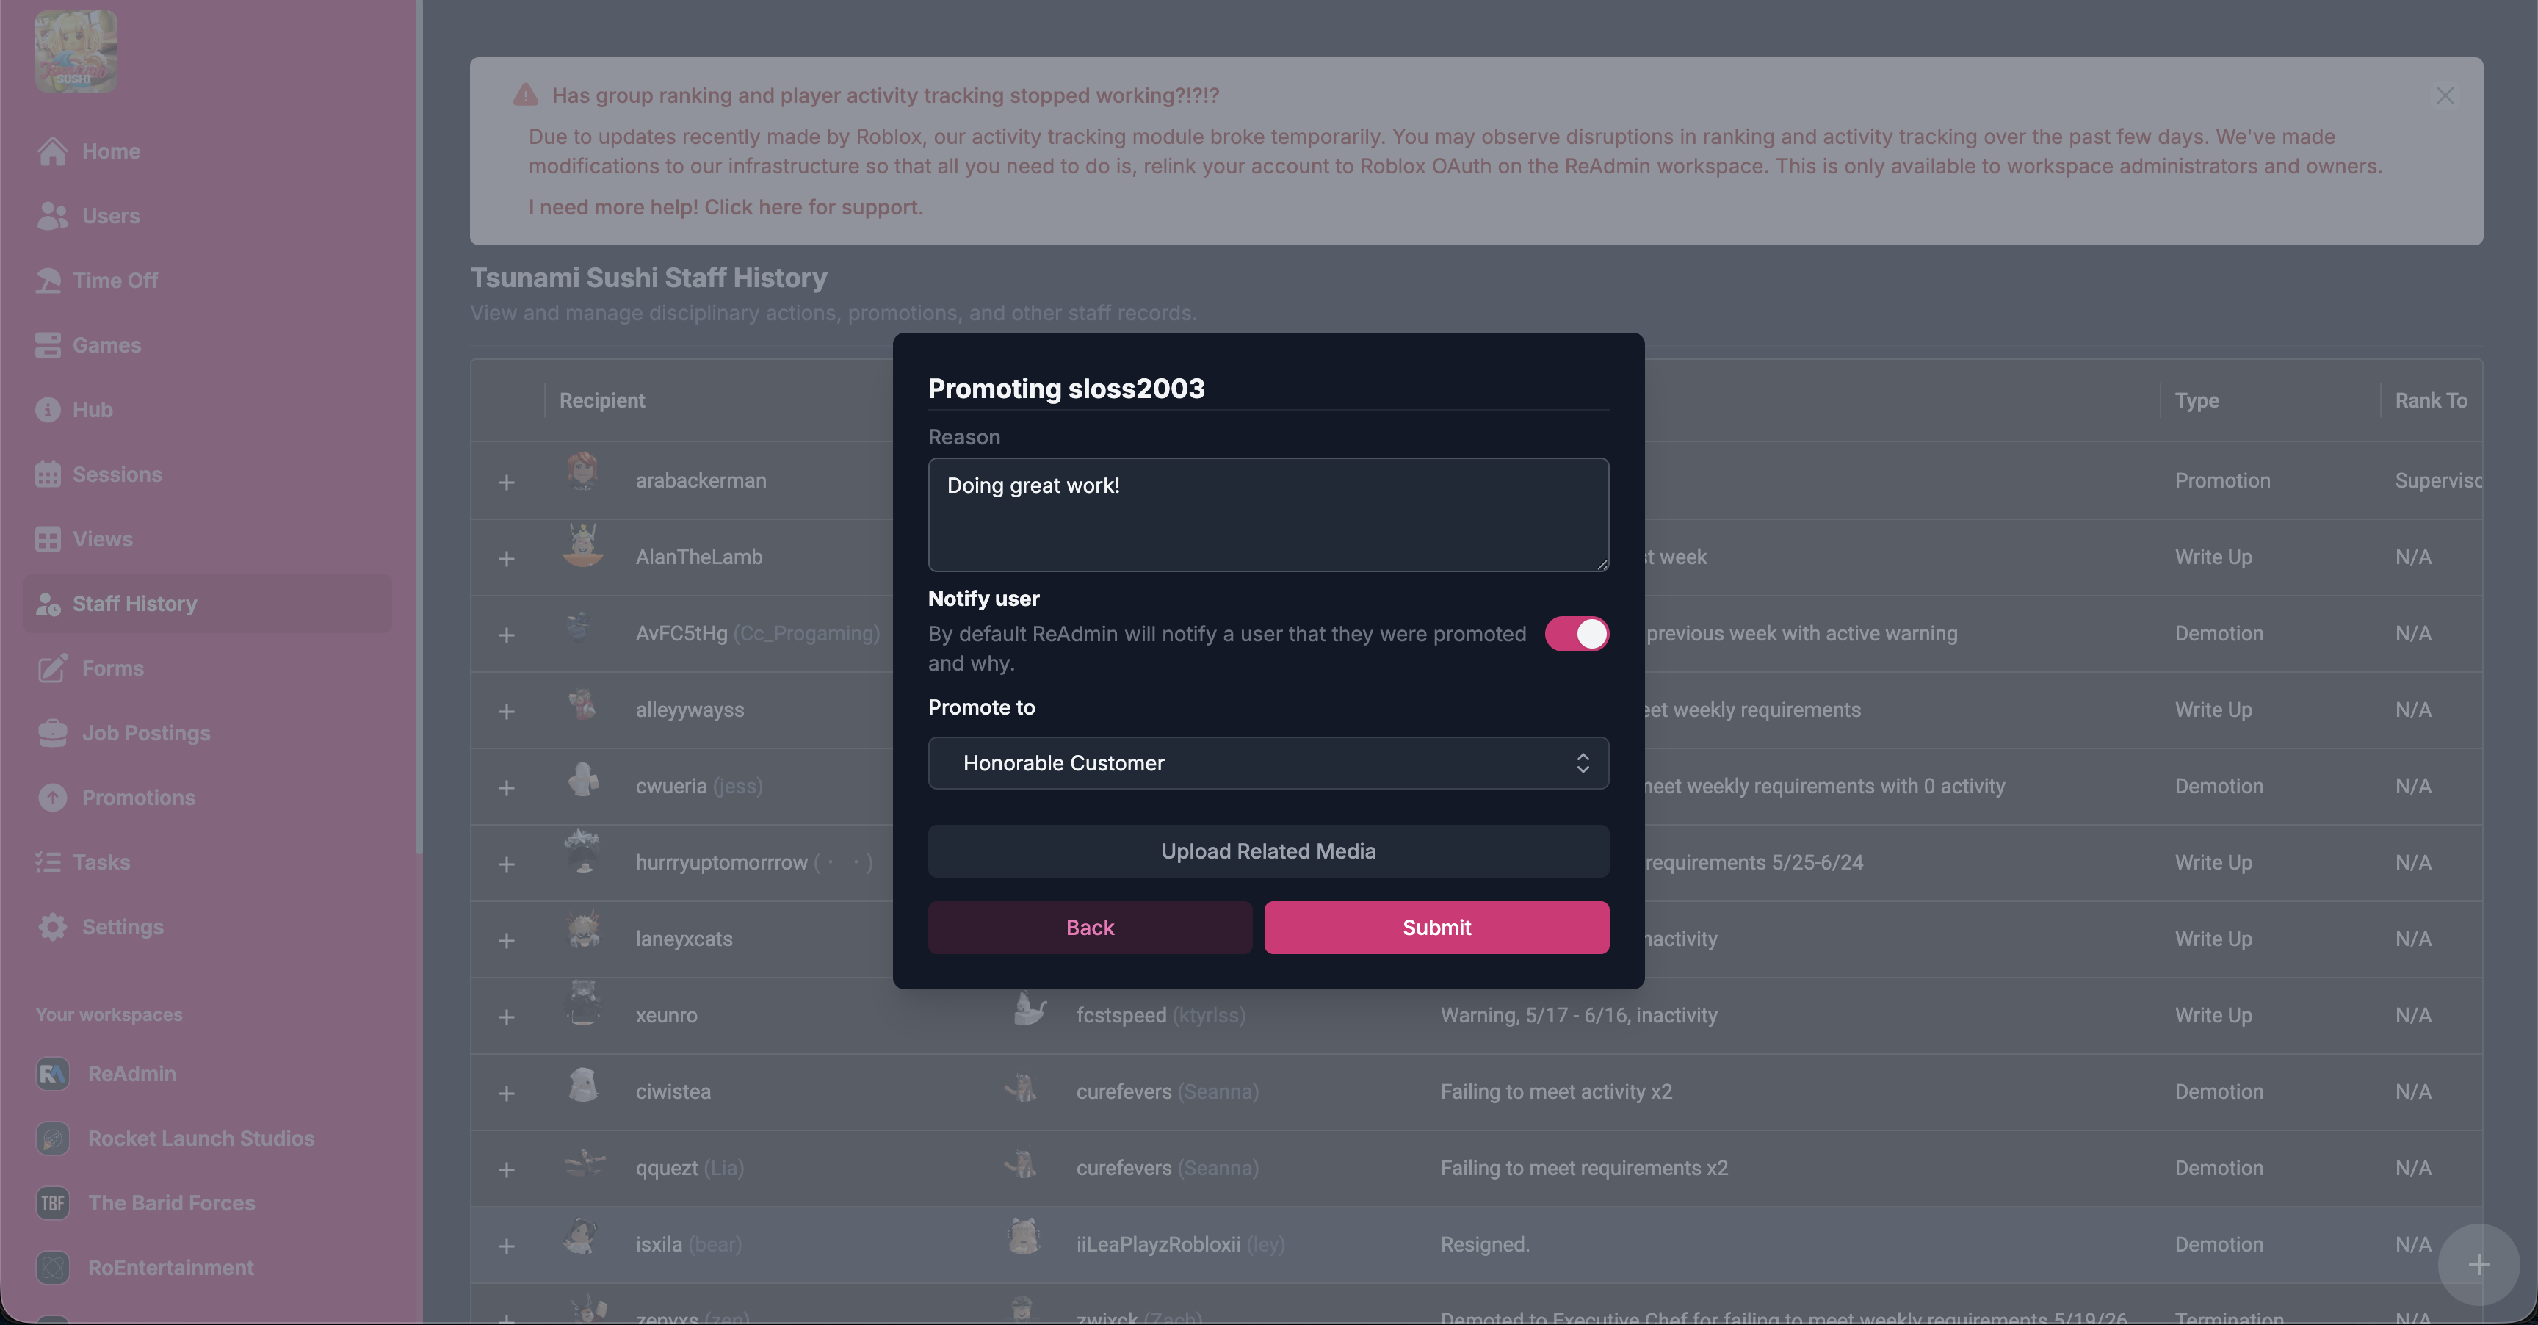Click the warning triangle icon in banner

click(525, 95)
